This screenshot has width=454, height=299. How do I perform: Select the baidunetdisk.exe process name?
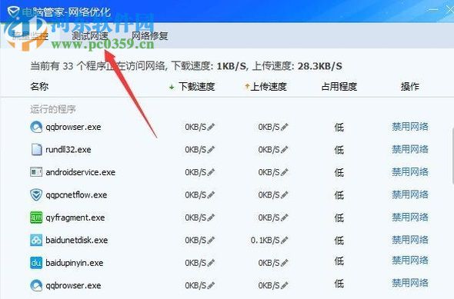77,240
